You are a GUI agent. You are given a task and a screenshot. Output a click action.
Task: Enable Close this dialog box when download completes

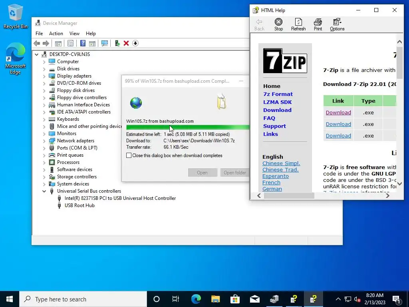click(129, 155)
